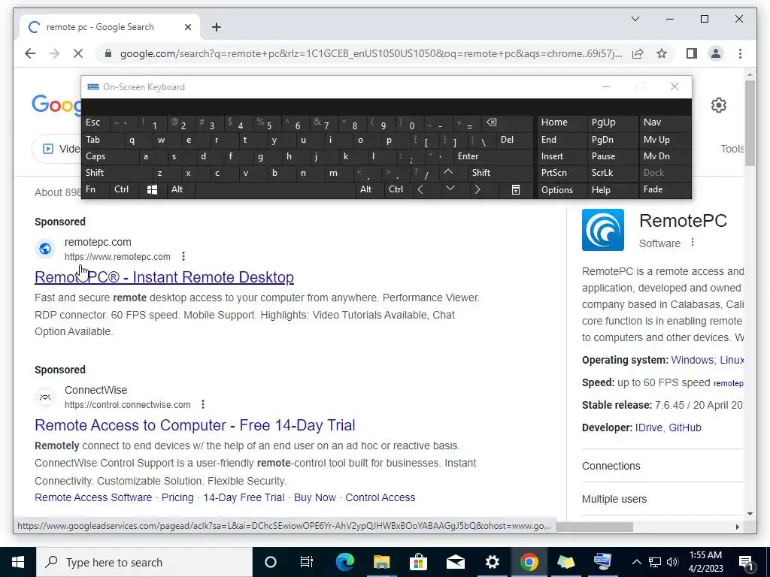Open the '14-Day Free Trial' sitelink

tap(244, 497)
